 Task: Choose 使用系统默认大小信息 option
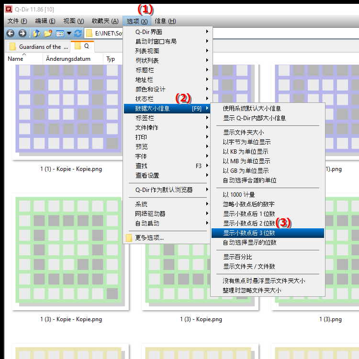pyautogui.click(x=268, y=109)
